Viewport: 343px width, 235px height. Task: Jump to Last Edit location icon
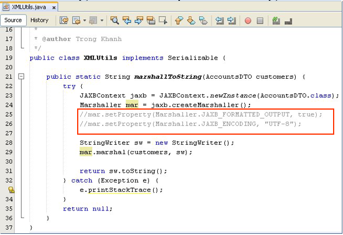pyautogui.click(x=64, y=20)
